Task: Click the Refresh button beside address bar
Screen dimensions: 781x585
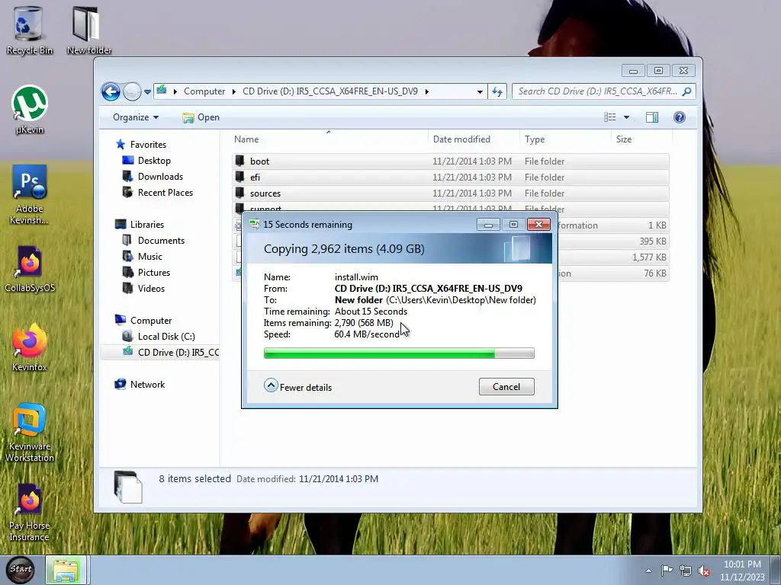Action: click(497, 91)
